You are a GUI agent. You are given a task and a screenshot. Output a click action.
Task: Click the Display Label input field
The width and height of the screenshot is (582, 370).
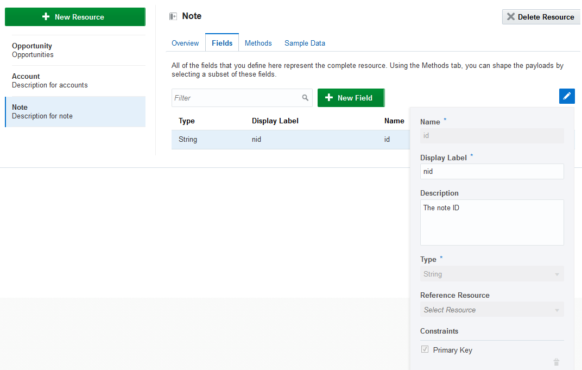[x=491, y=171]
